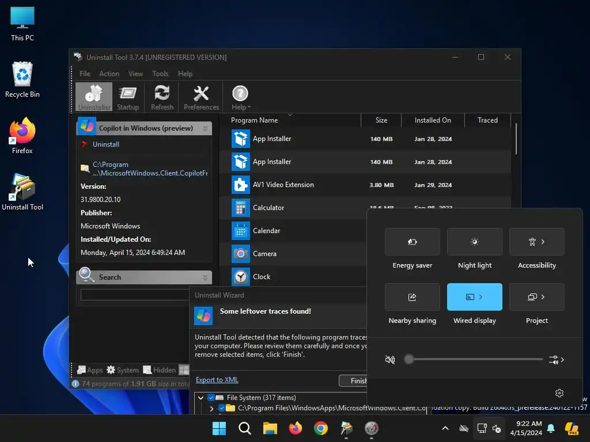Click the Clock program icon
The image size is (590, 442).
pyautogui.click(x=240, y=277)
